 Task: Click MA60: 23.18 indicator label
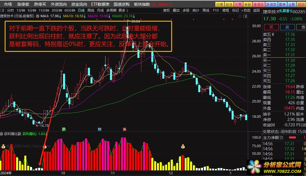pyautogui.click(x=122, y=16)
